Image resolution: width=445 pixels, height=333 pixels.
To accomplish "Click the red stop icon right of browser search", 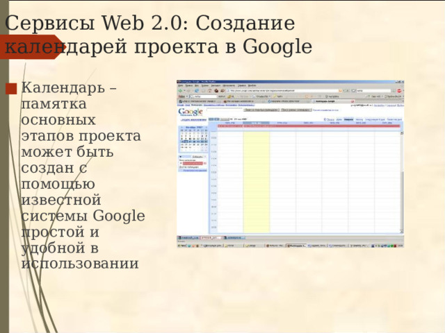I will [x=399, y=91].
